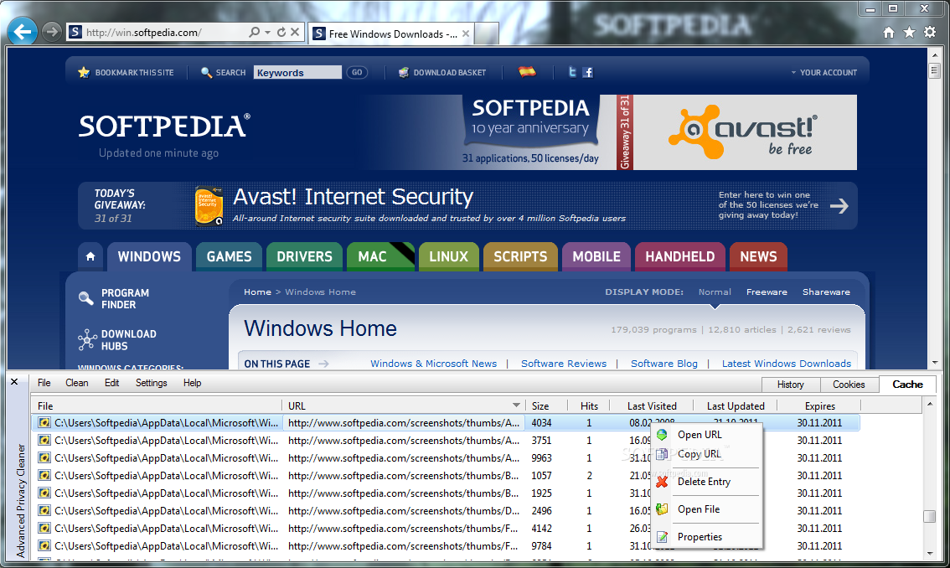Click the Properties icon in context menu
This screenshot has width=950, height=568.
point(662,537)
